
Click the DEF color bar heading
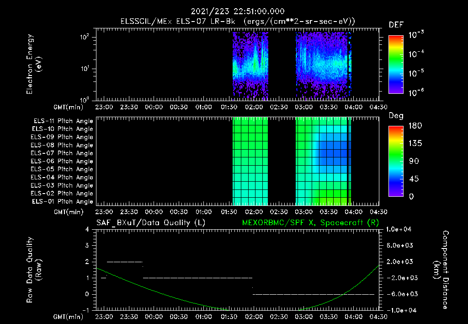coord(396,25)
